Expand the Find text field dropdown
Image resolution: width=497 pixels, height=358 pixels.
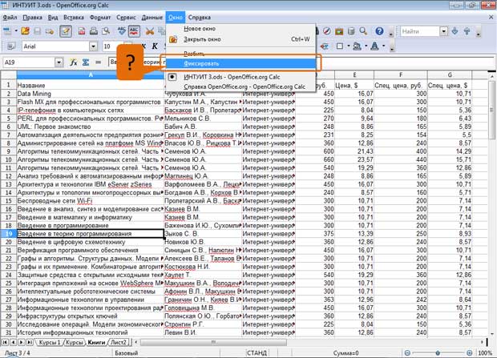point(444,31)
